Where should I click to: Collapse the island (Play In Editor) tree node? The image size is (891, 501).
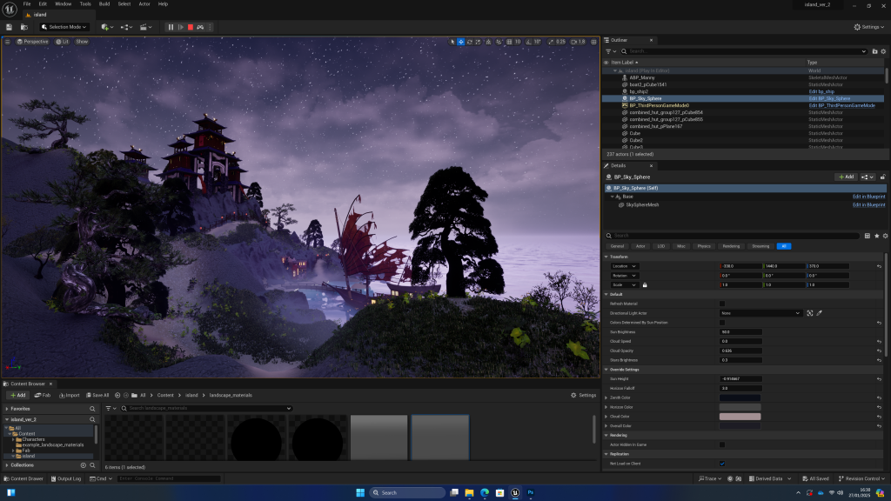point(614,70)
